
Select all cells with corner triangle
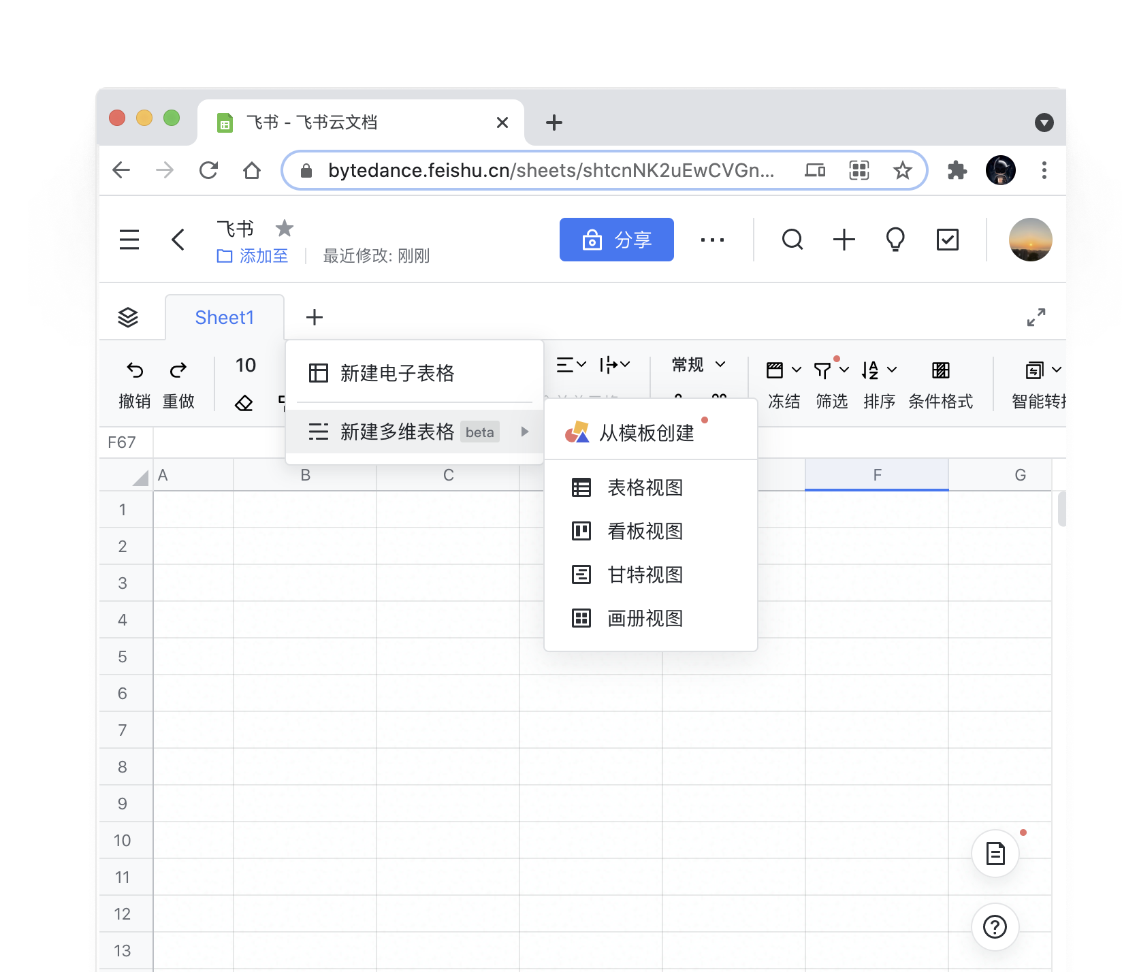(x=140, y=478)
